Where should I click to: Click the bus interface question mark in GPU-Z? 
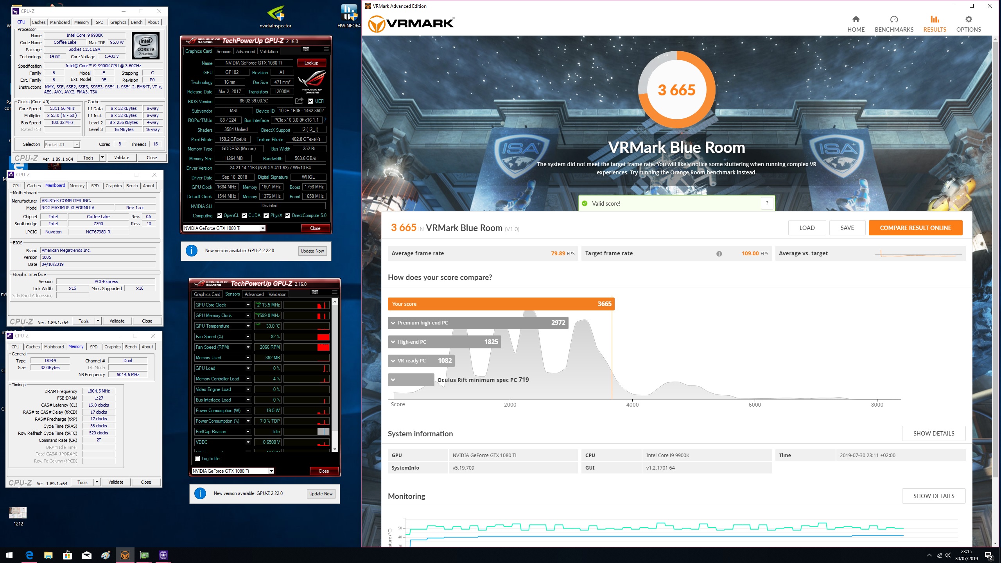325,120
